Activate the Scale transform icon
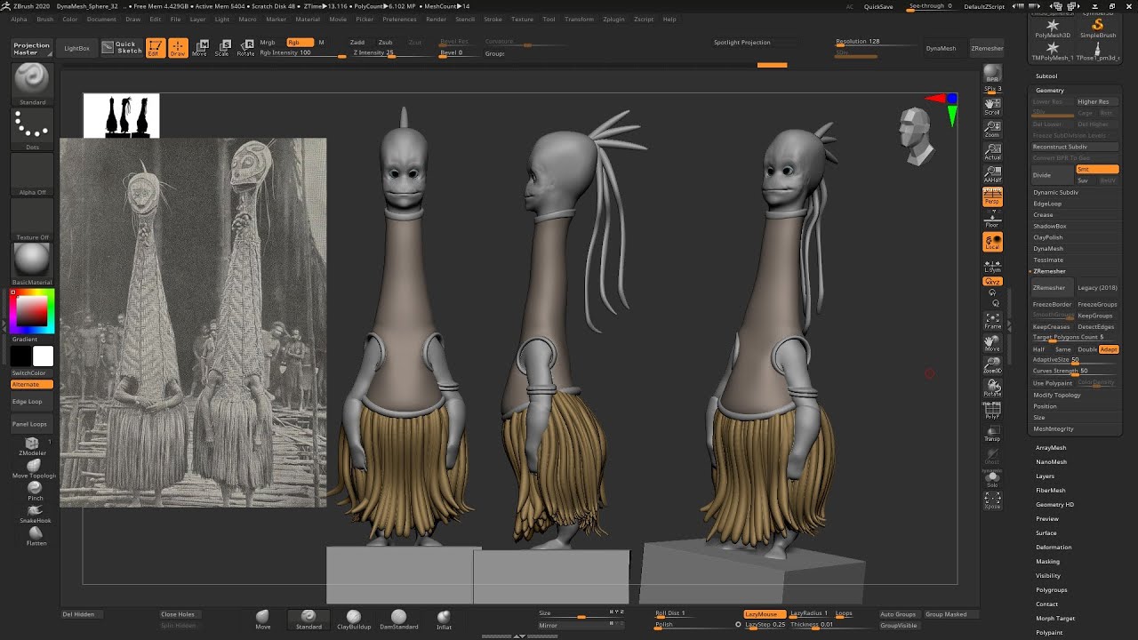 click(x=222, y=48)
